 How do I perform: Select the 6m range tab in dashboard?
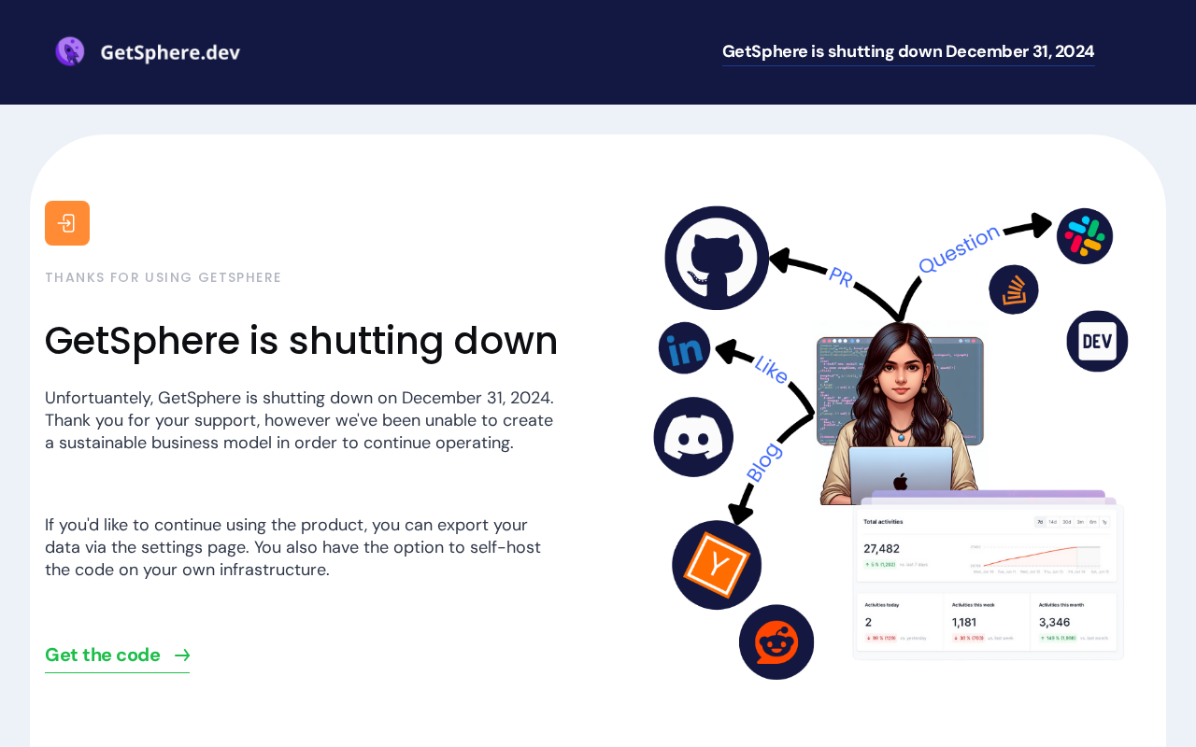(x=1093, y=522)
